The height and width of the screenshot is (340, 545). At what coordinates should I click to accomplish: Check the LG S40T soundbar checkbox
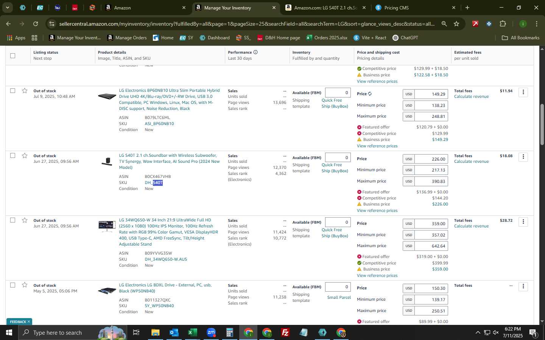pos(12,155)
